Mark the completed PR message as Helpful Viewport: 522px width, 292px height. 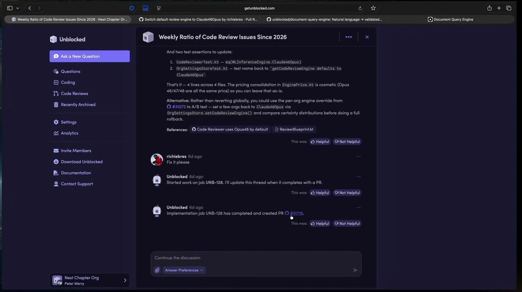(320, 224)
